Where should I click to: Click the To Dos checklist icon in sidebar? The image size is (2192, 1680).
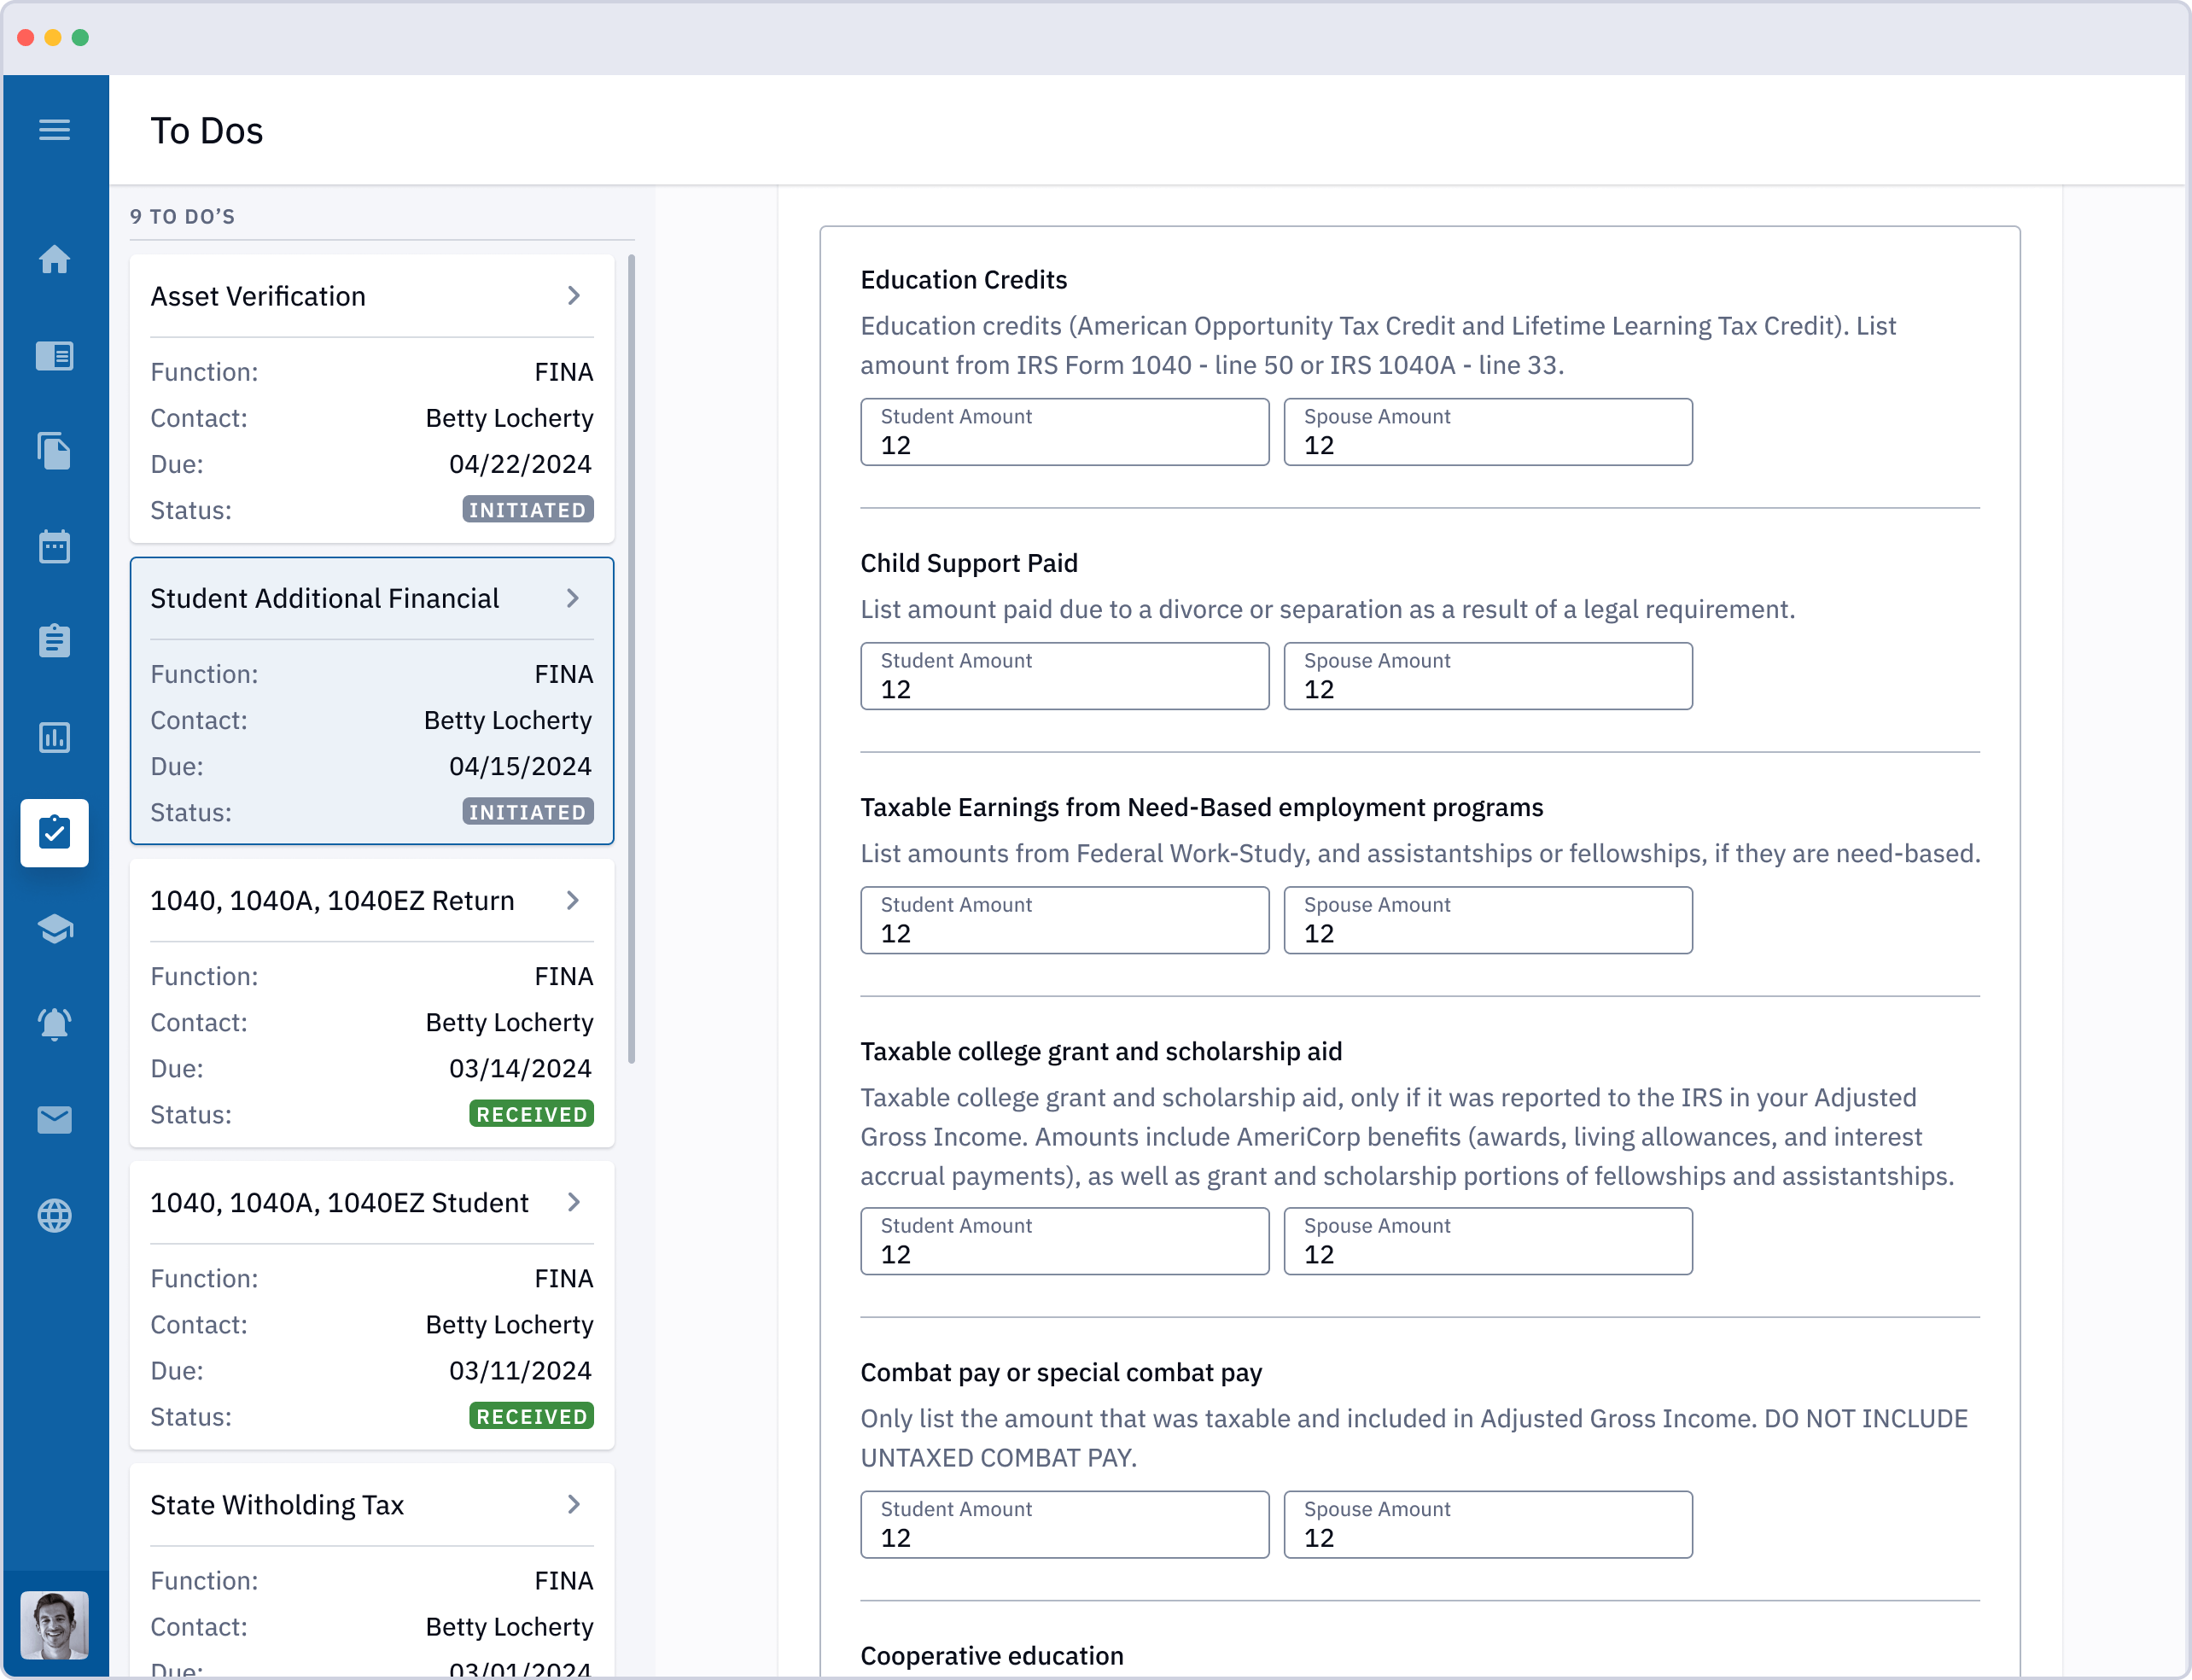click(x=55, y=830)
